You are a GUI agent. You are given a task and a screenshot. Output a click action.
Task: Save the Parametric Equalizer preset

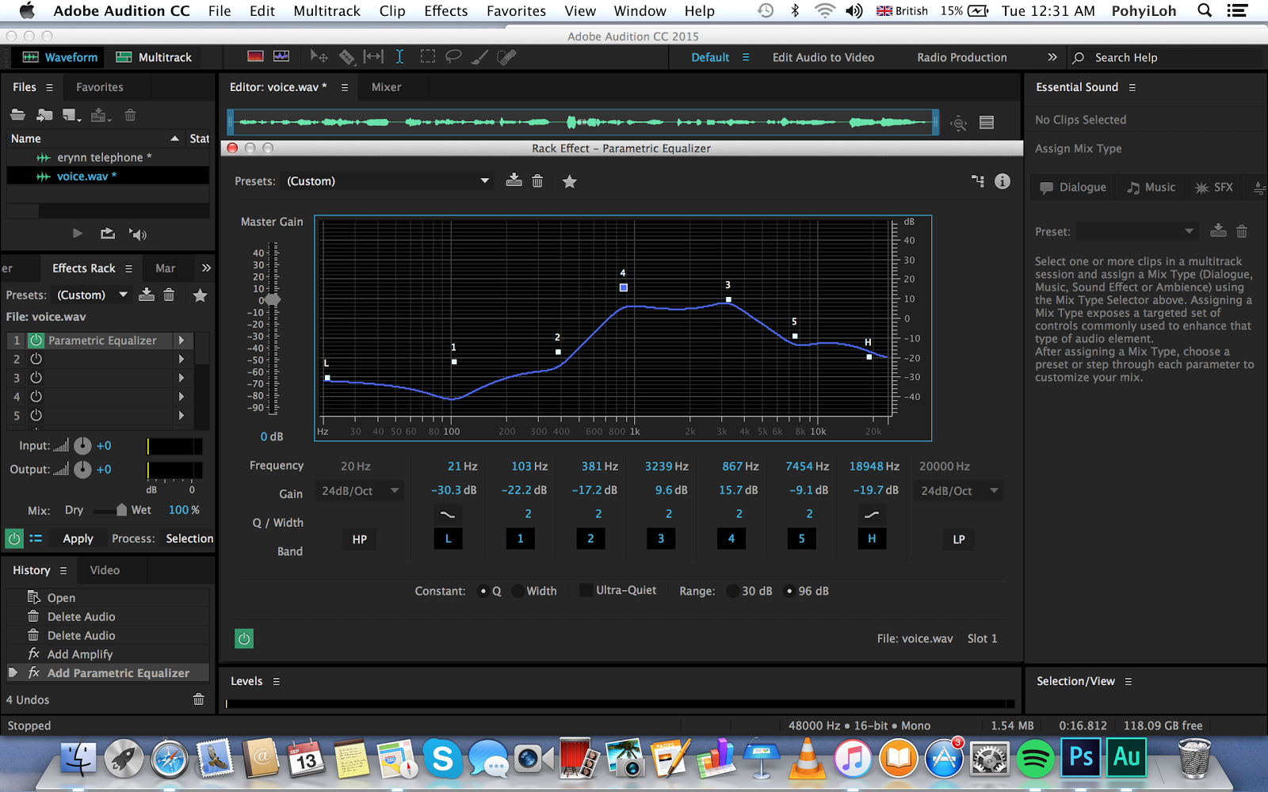[x=514, y=181]
